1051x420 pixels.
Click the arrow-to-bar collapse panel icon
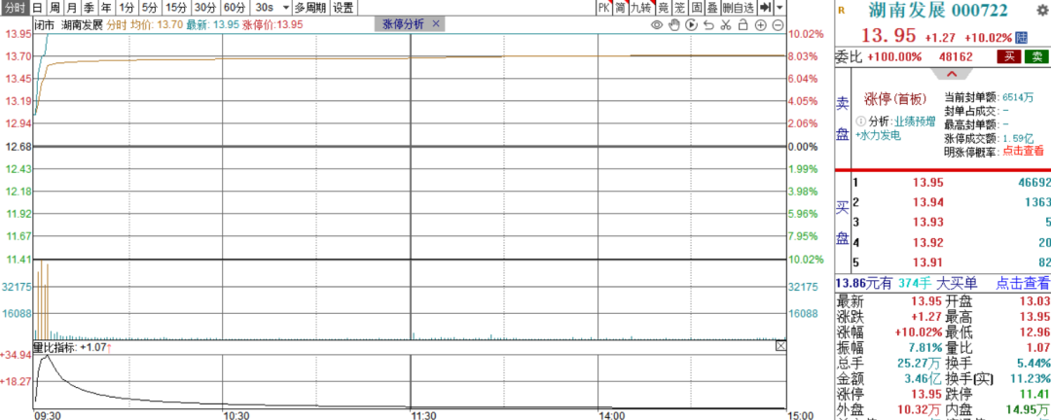[766, 8]
